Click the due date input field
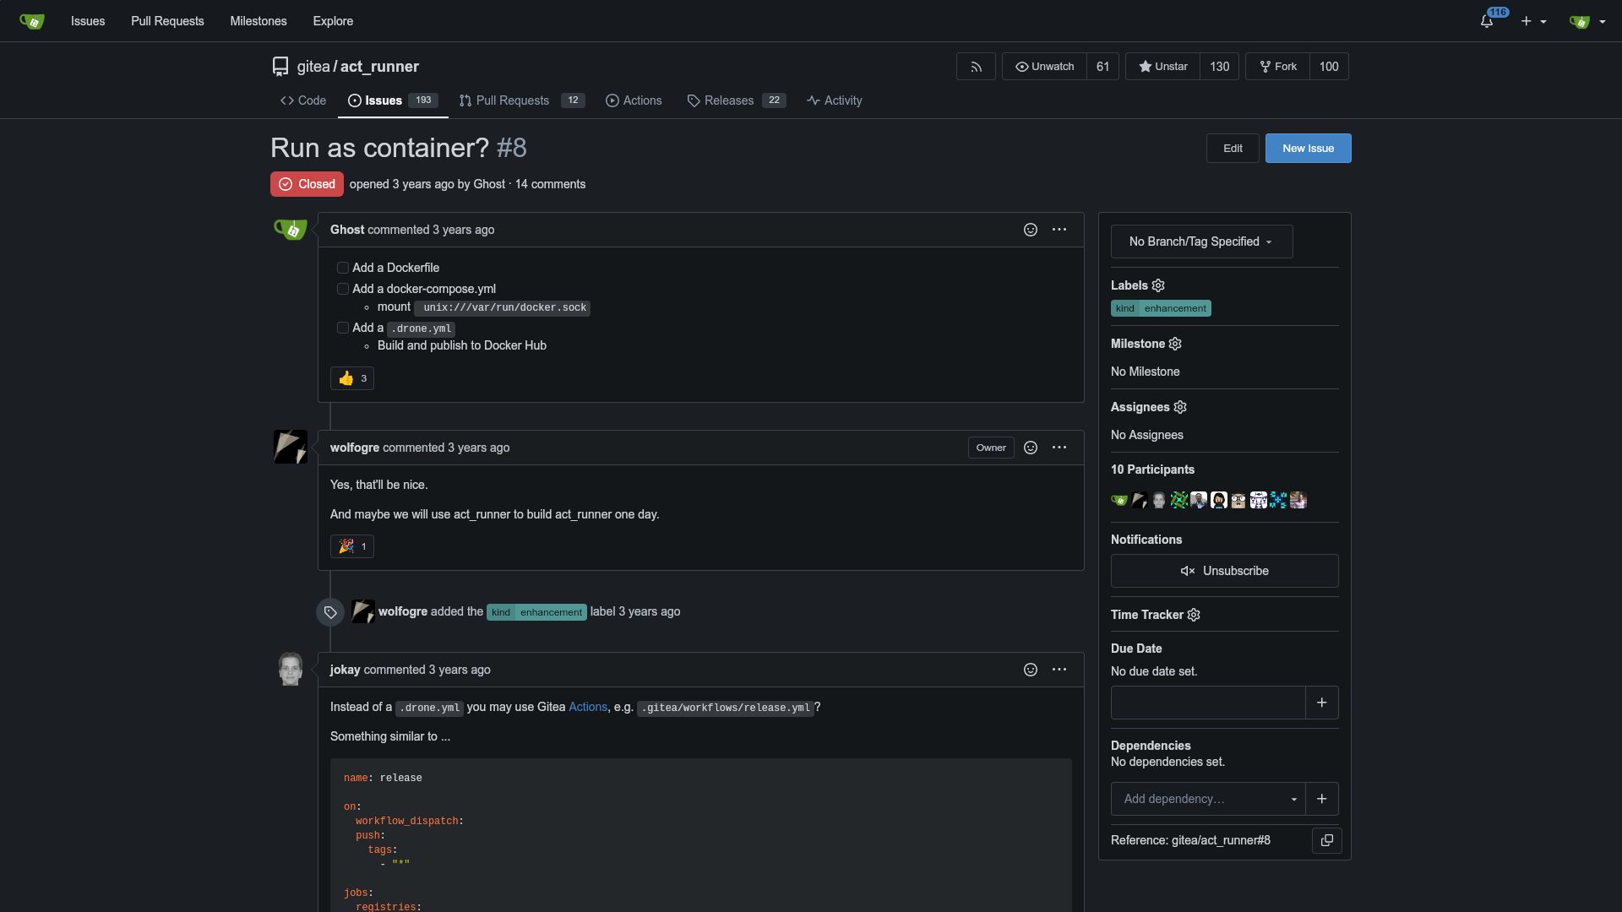This screenshot has height=912, width=1622. tap(1207, 703)
